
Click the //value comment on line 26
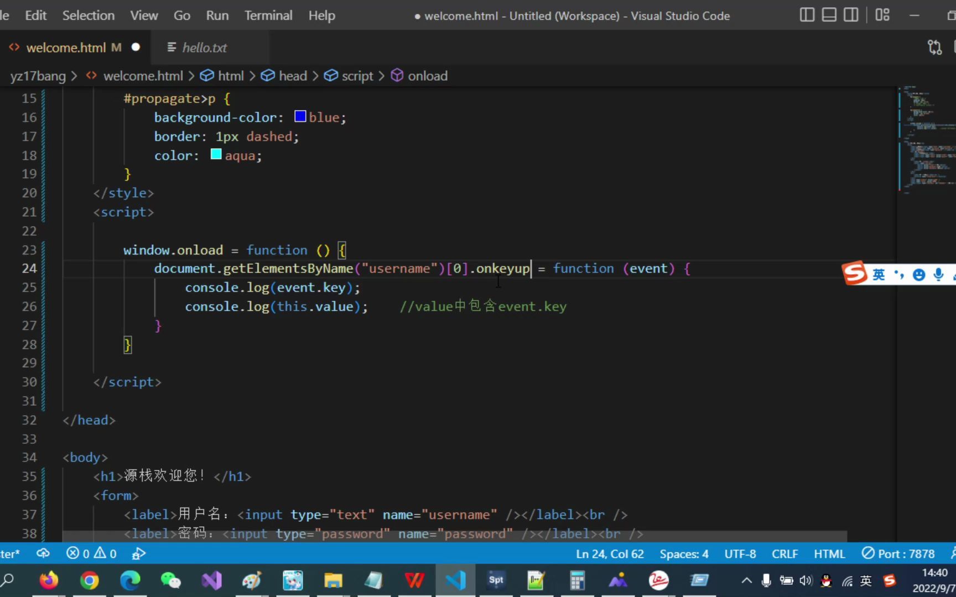pos(483,306)
